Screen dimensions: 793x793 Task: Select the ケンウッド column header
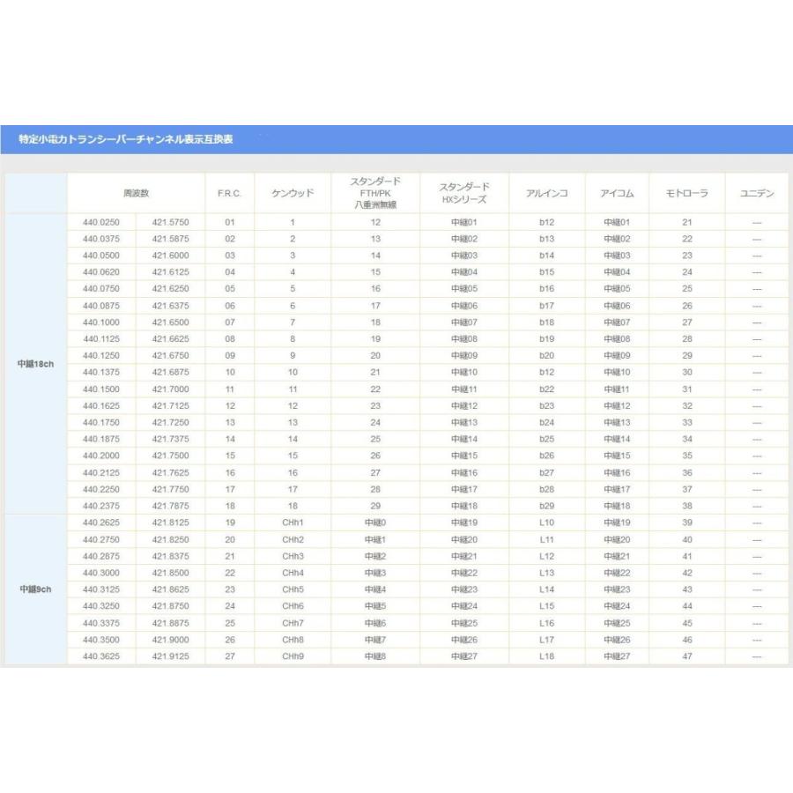293,193
